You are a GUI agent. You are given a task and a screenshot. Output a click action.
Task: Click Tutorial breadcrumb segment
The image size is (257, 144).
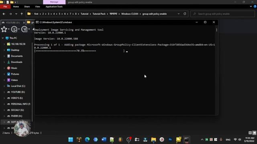(x=84, y=14)
